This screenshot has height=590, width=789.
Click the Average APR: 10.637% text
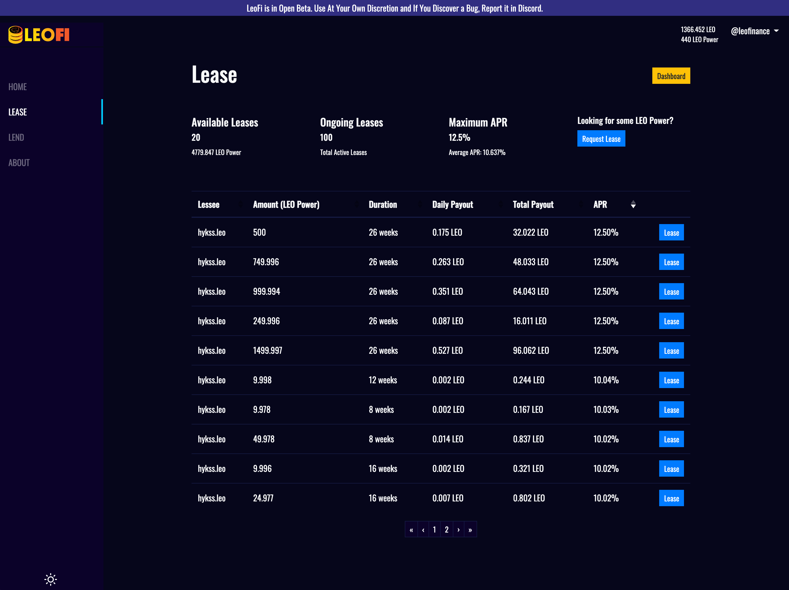pyautogui.click(x=477, y=152)
